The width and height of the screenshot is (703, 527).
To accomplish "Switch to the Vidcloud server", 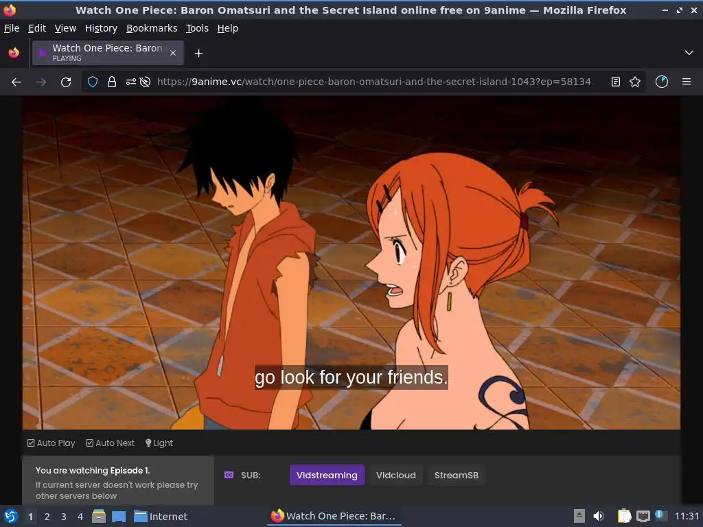I will [396, 475].
